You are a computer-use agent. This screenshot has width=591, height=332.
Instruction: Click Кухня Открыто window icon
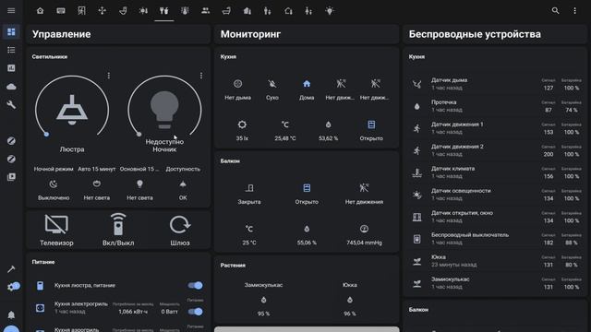tap(371, 125)
